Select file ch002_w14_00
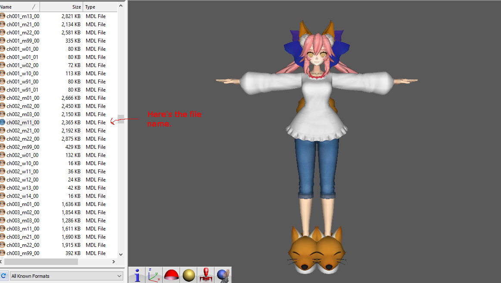Image resolution: width=501 pixels, height=283 pixels. pos(22,196)
